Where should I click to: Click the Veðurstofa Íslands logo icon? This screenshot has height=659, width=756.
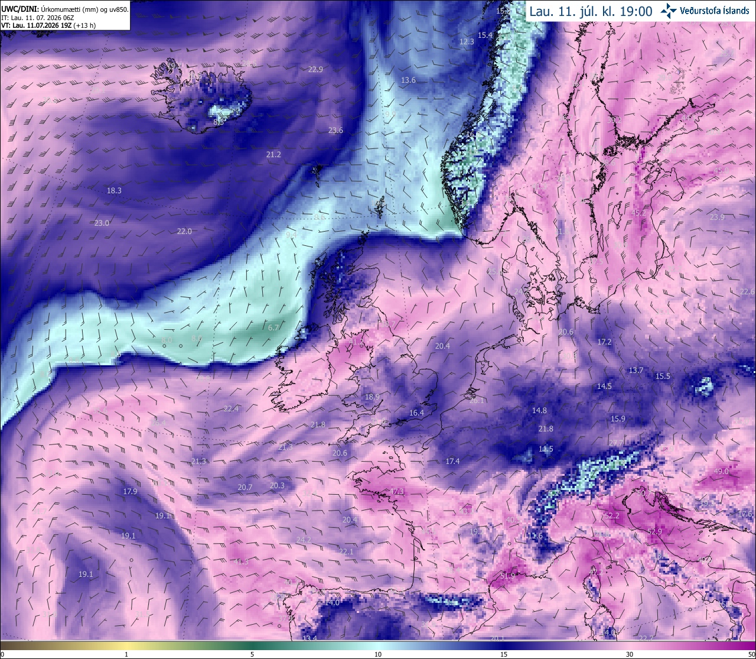(669, 11)
